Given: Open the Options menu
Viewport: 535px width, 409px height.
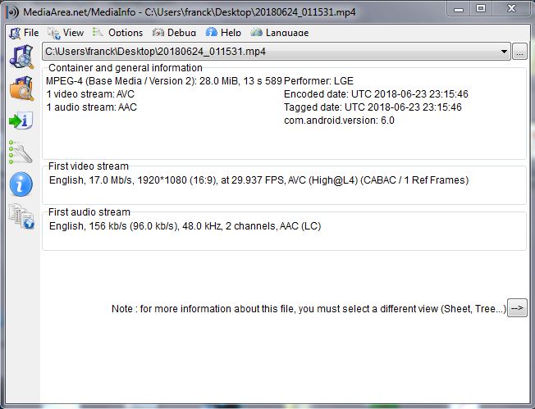Looking at the screenshot, I should [x=118, y=33].
